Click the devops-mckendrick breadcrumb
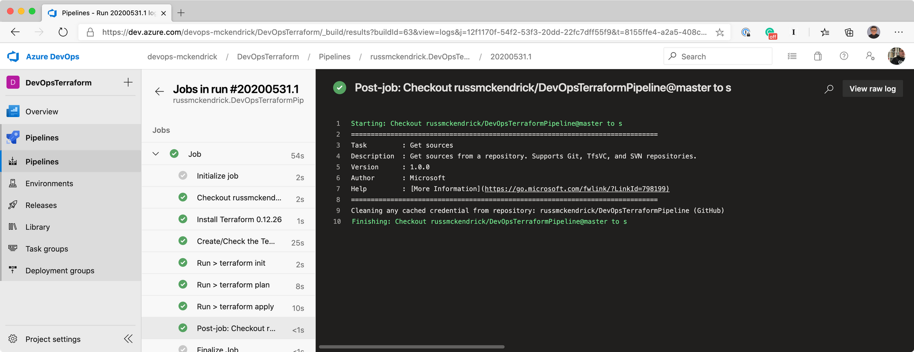 coord(182,57)
